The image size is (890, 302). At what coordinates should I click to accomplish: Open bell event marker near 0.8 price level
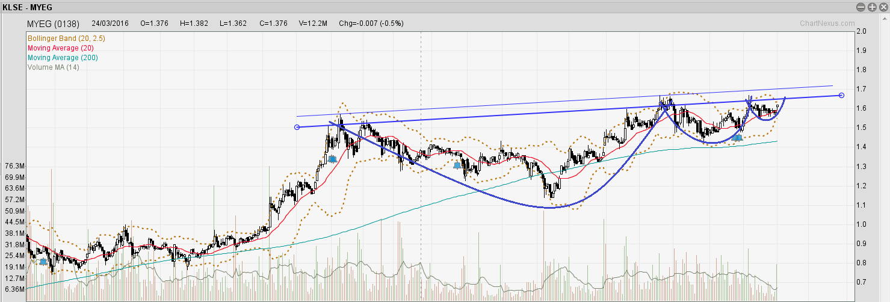point(43,261)
